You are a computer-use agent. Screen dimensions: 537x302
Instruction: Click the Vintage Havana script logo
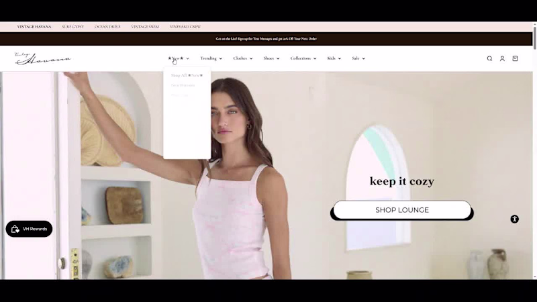point(43,58)
